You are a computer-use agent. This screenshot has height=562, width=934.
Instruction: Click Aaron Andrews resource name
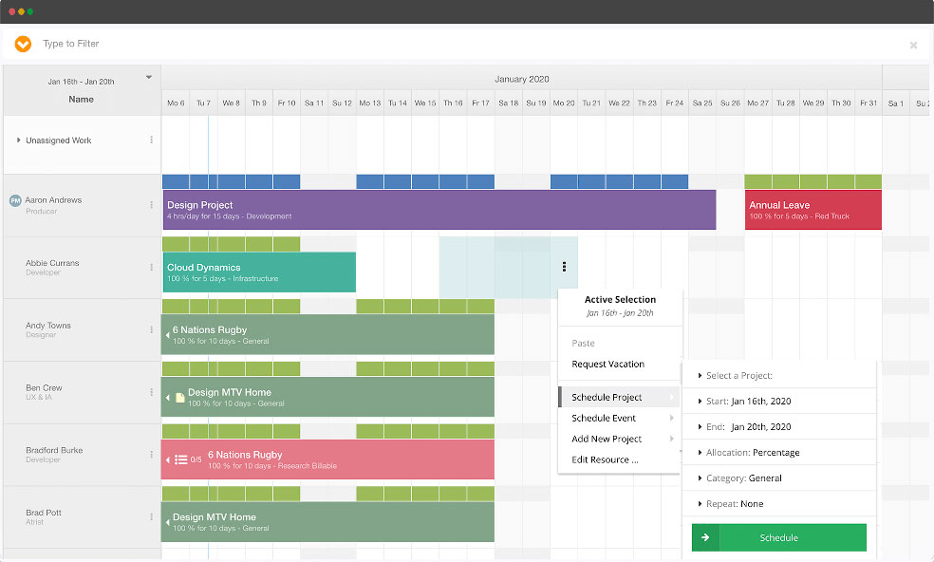pyautogui.click(x=53, y=200)
